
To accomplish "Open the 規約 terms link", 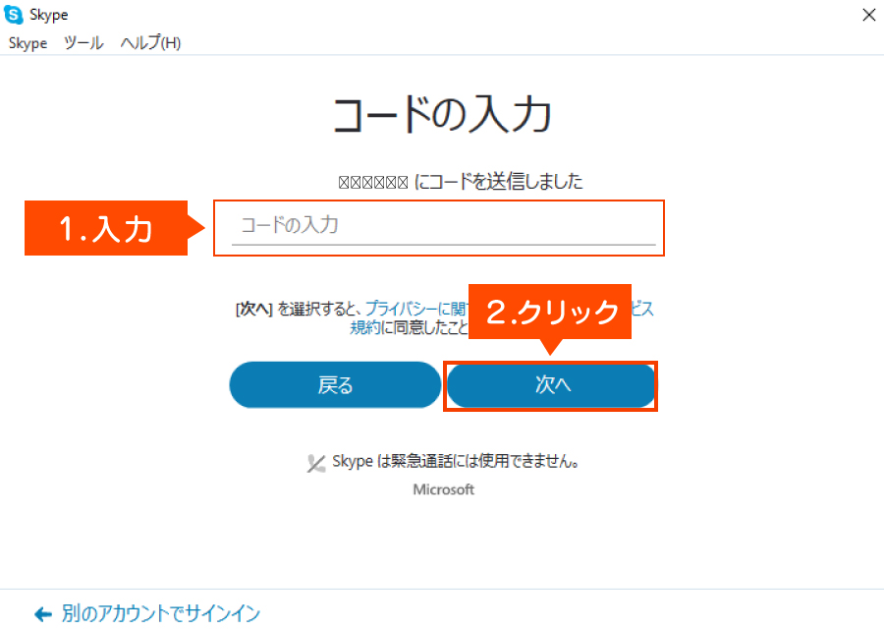I will [365, 327].
